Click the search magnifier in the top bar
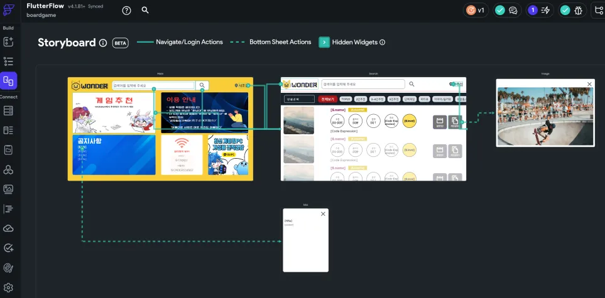605x298 pixels. click(x=145, y=10)
